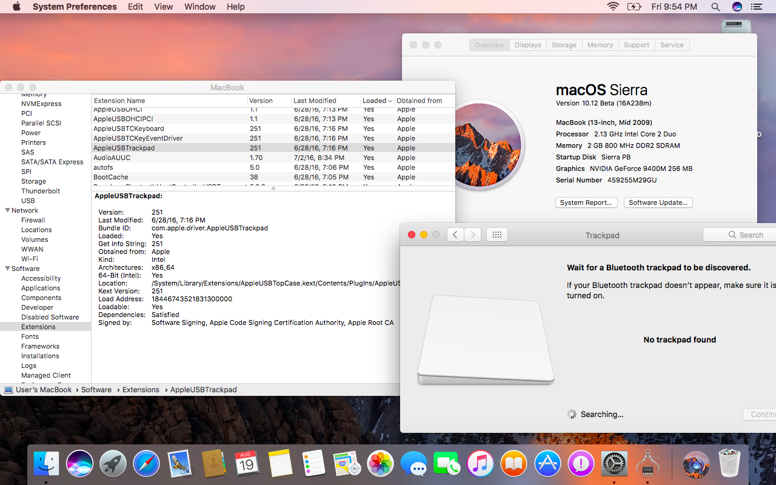Open the Help menu
776x485 pixels.
click(x=236, y=7)
